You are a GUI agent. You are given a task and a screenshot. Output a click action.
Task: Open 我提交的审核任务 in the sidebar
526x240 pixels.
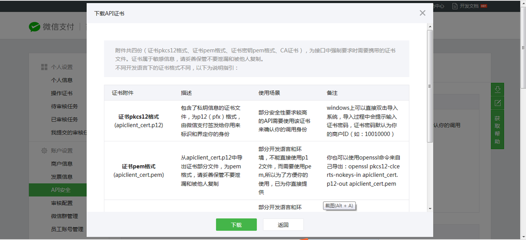69,132
